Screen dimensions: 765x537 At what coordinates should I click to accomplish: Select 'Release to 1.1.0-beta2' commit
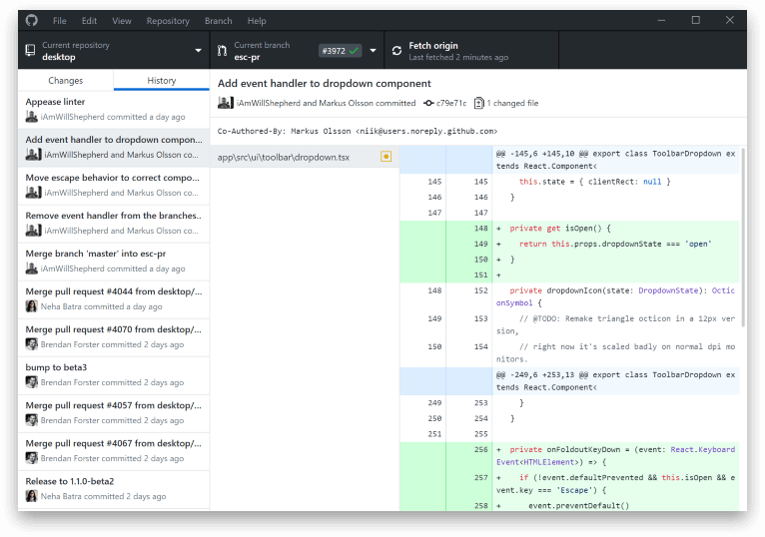114,490
